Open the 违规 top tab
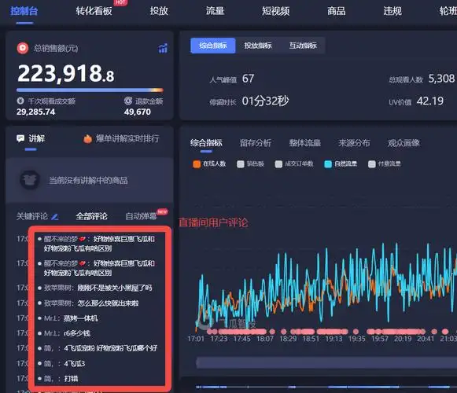 pyautogui.click(x=393, y=11)
